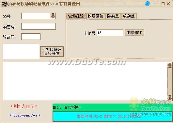Click the log area vertical scrollbar track
Image resolution: width=173 pixels, height=123 pixels.
pyautogui.click(x=169, y=81)
